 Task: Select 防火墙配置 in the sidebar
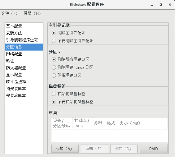(24, 68)
